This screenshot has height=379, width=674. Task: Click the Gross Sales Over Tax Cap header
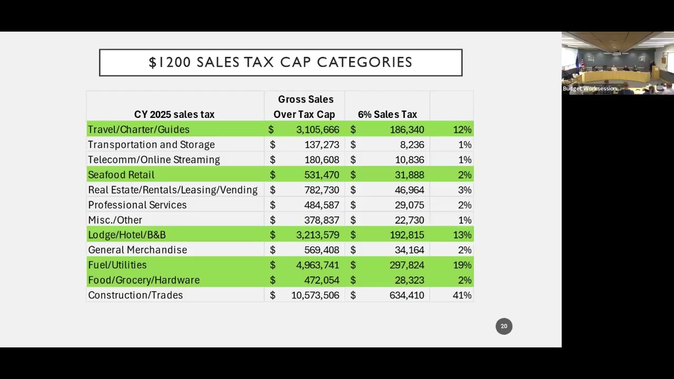click(304, 107)
